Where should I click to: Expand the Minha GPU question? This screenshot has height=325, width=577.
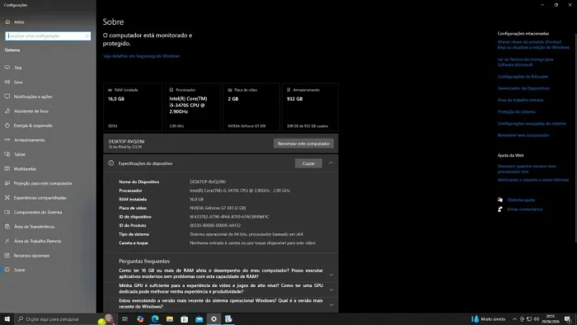click(331, 290)
